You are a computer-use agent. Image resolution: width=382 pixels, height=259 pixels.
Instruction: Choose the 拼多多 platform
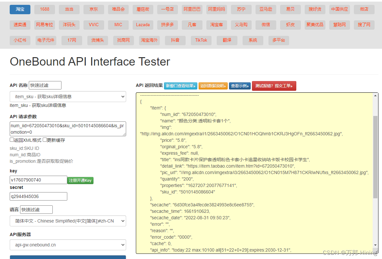(x=167, y=25)
